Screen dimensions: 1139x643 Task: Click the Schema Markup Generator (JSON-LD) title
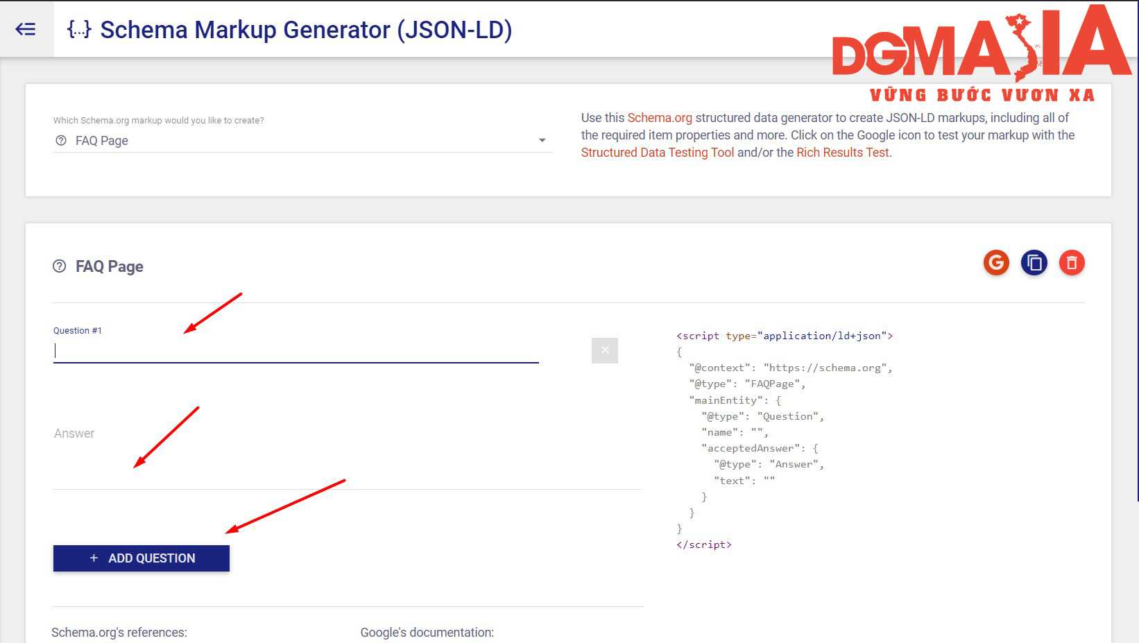click(306, 30)
